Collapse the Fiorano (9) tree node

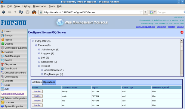(x=36, y=45)
